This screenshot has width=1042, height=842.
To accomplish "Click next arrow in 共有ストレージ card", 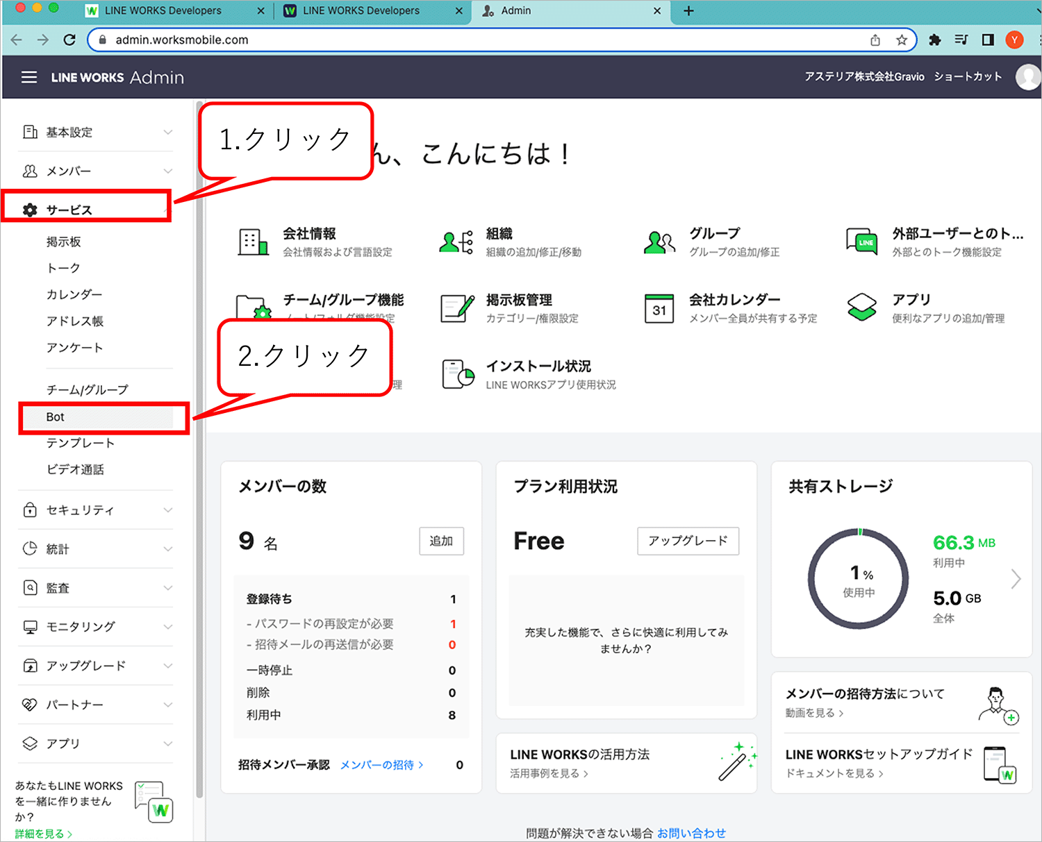I will coord(1016,578).
